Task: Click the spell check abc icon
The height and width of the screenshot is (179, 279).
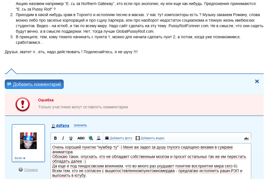Action: 246,139
